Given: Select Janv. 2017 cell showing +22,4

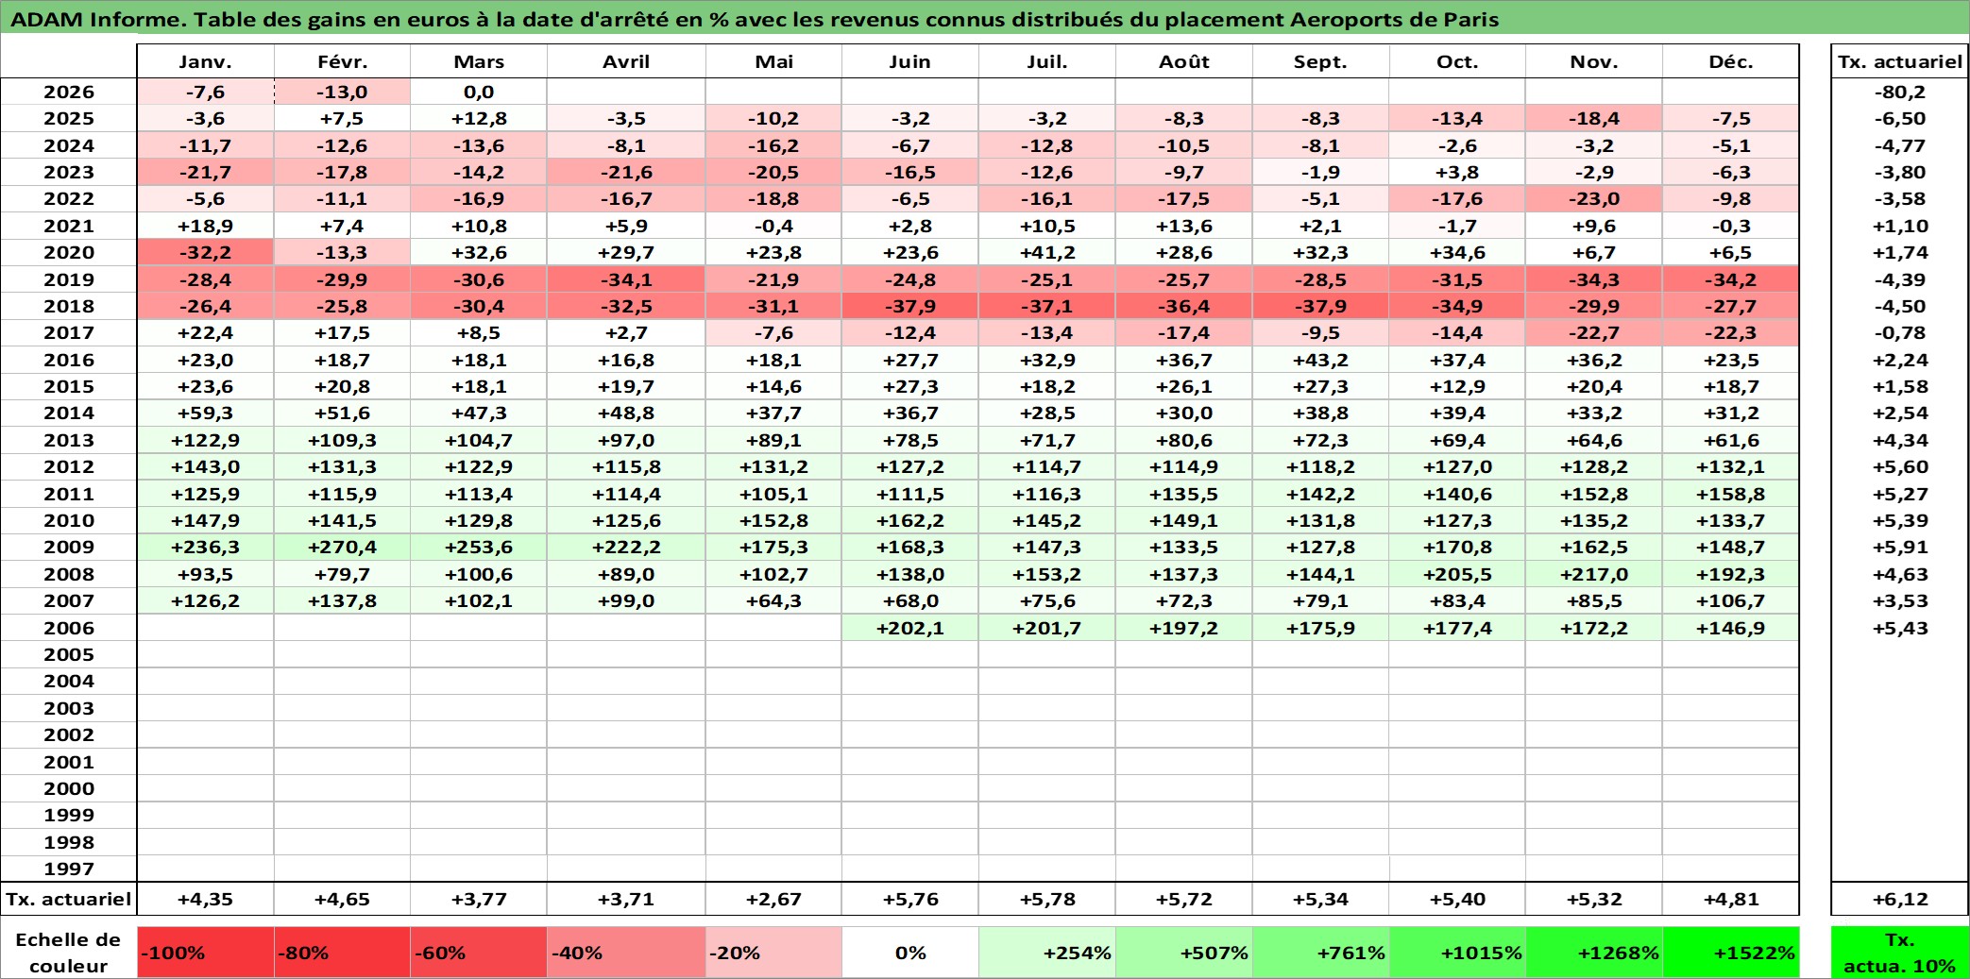Looking at the screenshot, I should 206,332.
